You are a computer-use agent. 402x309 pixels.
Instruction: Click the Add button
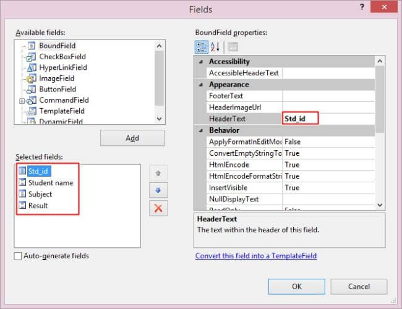tap(132, 138)
